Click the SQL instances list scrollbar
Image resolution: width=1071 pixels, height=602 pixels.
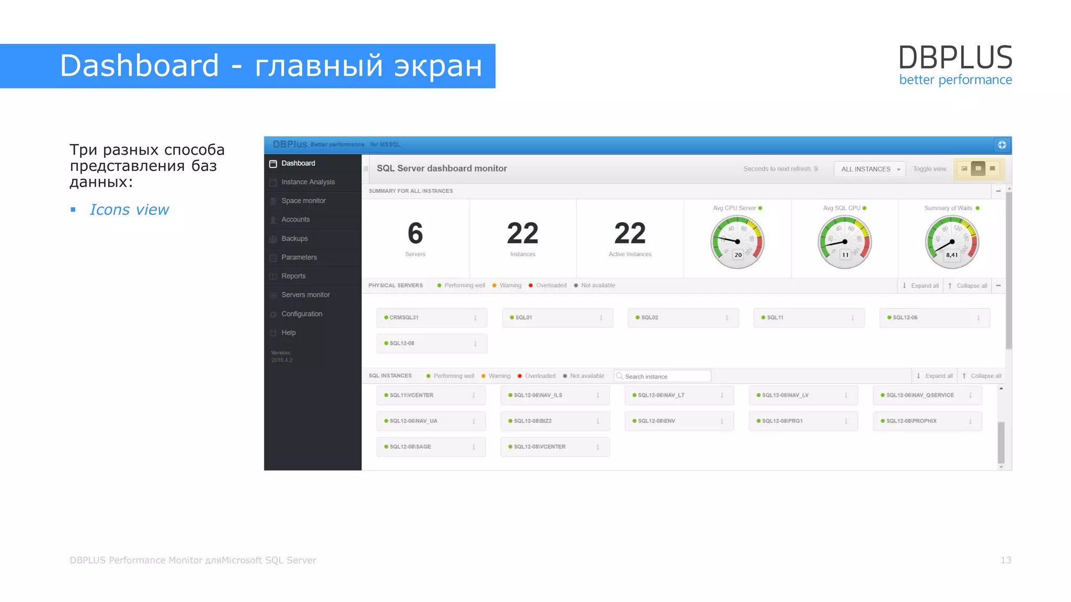[1001, 442]
